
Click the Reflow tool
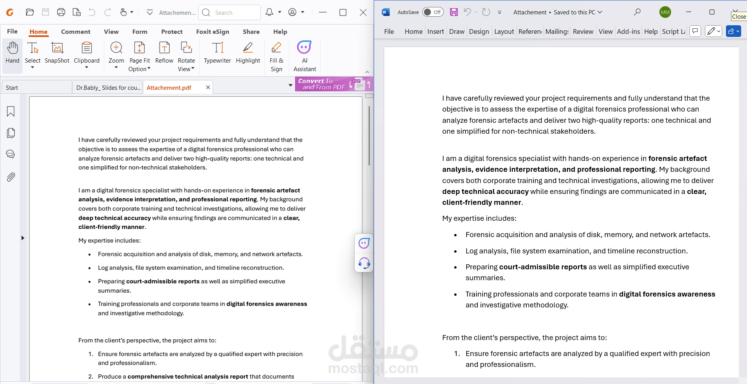[x=164, y=52]
